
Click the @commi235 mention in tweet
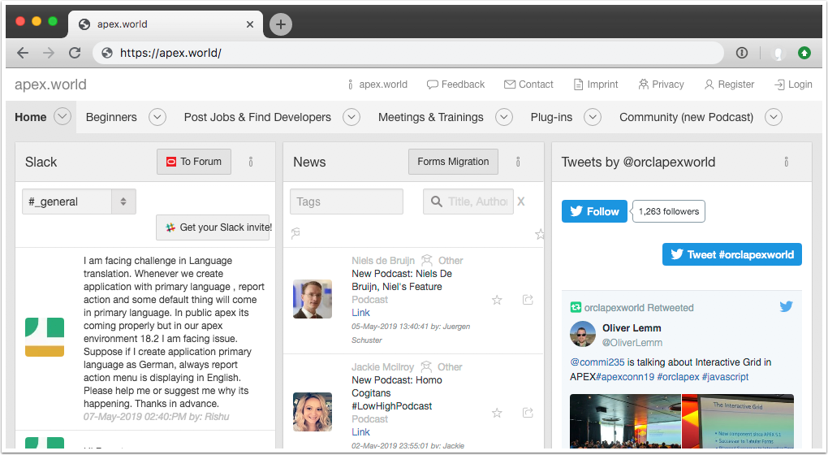597,362
